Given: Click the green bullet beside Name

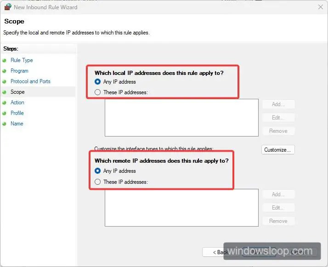Looking at the screenshot, I should (5, 124).
